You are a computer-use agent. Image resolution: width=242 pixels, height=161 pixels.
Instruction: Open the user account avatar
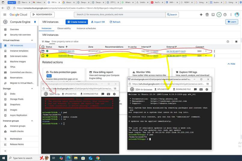237,14
